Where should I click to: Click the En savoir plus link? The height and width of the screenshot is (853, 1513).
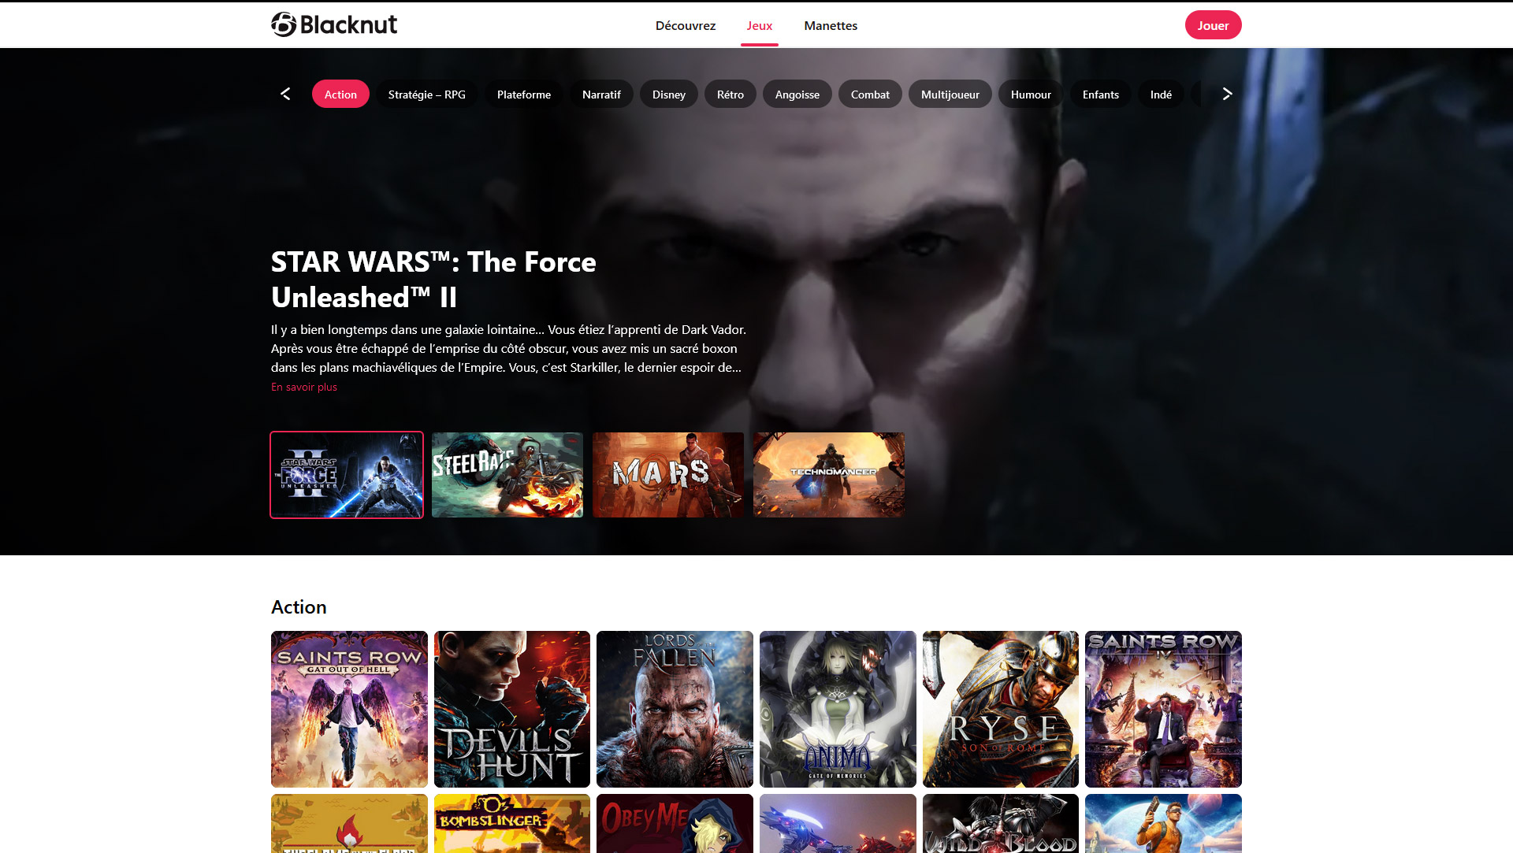click(x=303, y=387)
